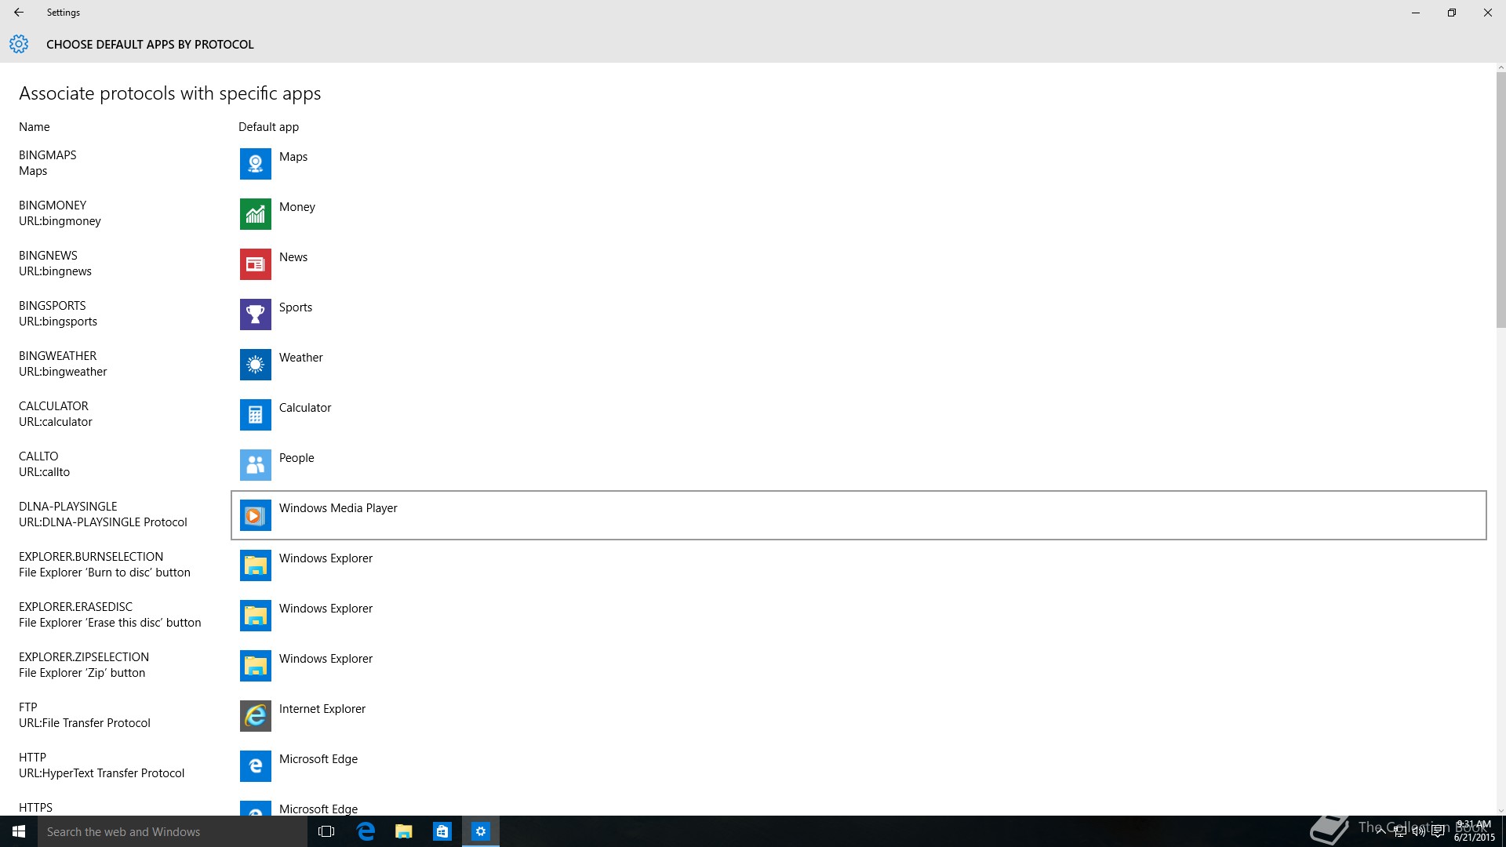Image resolution: width=1506 pixels, height=847 pixels.
Task: Click the Settings gear icon in header
Action: pyautogui.click(x=19, y=44)
